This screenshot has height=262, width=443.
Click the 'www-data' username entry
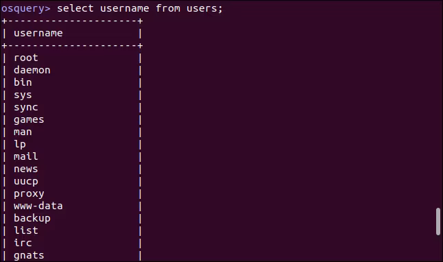pos(38,206)
